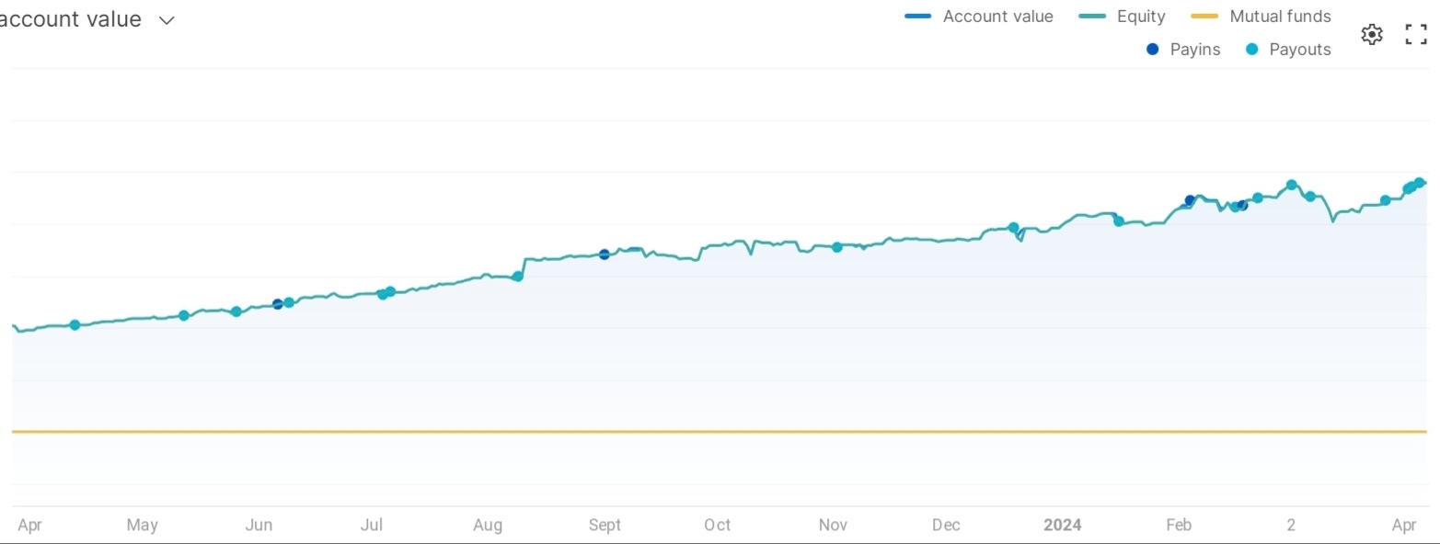The image size is (1440, 544).
Task: Select the late December Payout marker
Action: click(x=1013, y=228)
